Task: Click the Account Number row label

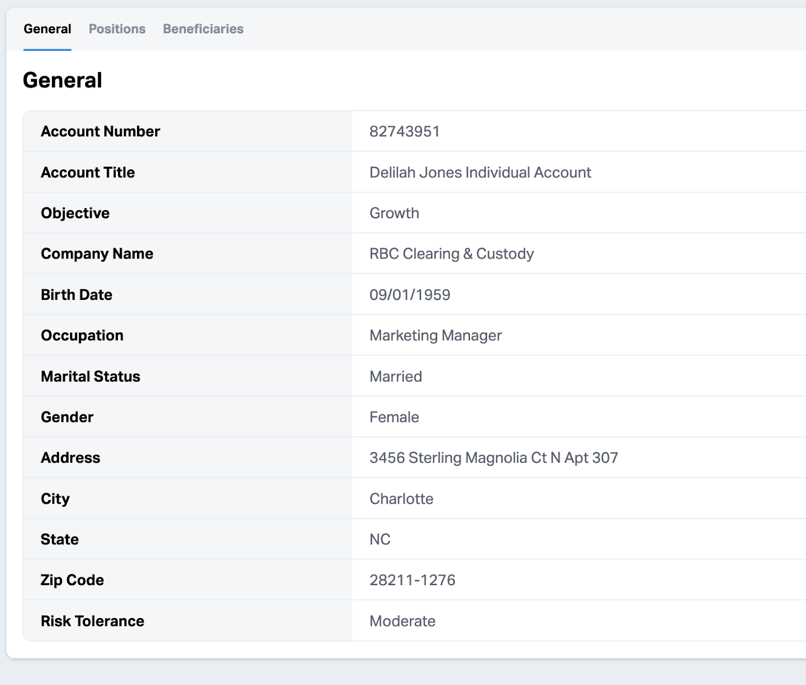Action: pos(100,132)
